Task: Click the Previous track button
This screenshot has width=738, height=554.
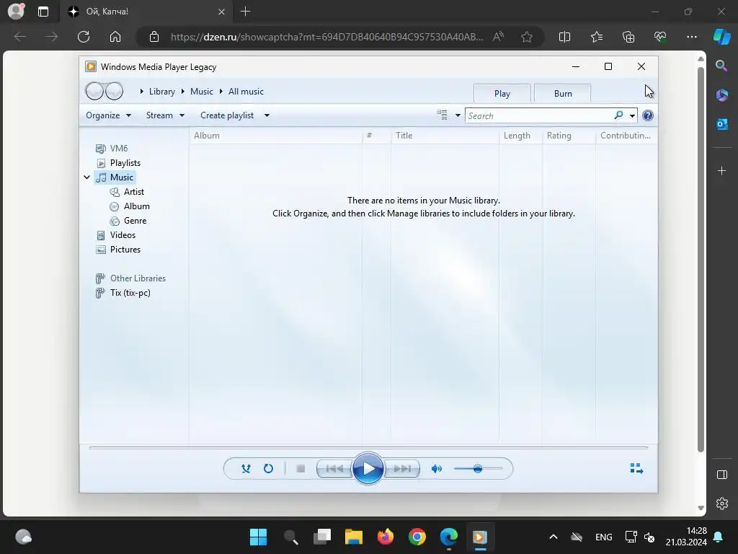Action: [334, 468]
